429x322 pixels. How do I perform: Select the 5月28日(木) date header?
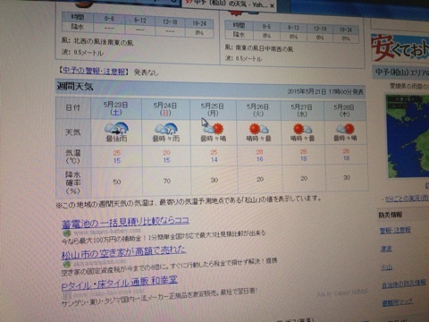pyautogui.click(x=344, y=111)
